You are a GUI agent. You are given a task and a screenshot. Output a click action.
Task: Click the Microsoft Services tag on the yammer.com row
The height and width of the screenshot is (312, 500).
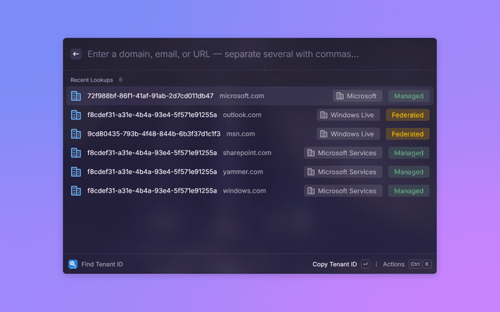click(343, 172)
